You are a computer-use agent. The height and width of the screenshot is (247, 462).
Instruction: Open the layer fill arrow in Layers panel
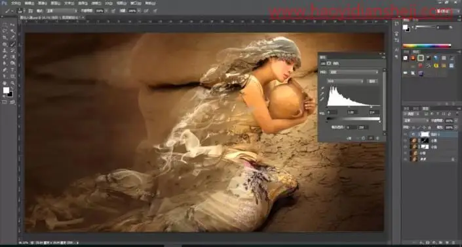point(456,127)
